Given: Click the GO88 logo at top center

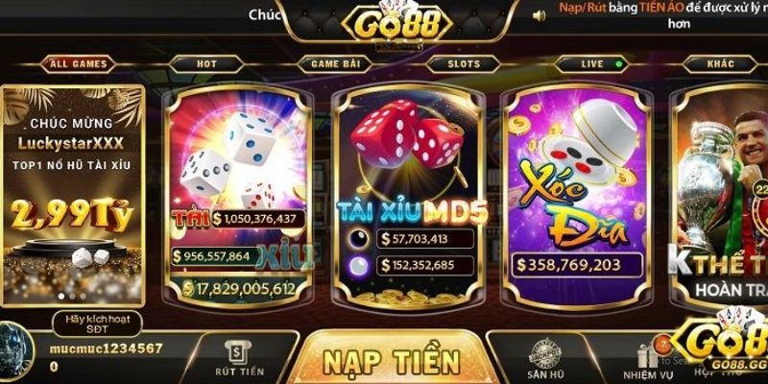Looking at the screenshot, I should click(x=396, y=25).
